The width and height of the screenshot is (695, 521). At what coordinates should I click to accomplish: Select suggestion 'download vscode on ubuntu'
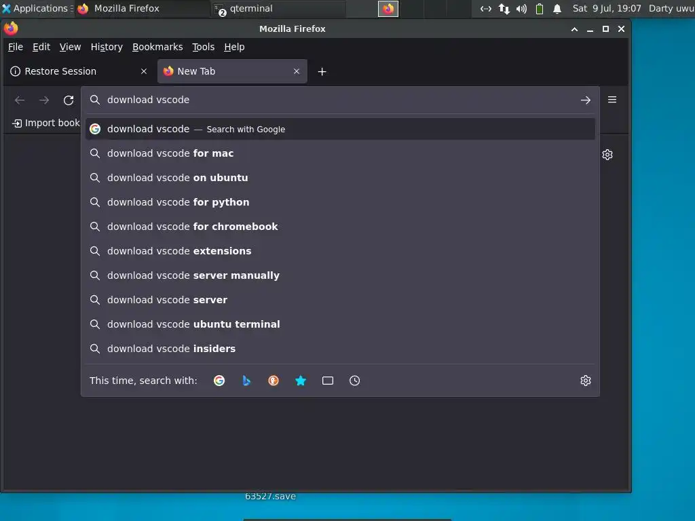(x=340, y=178)
